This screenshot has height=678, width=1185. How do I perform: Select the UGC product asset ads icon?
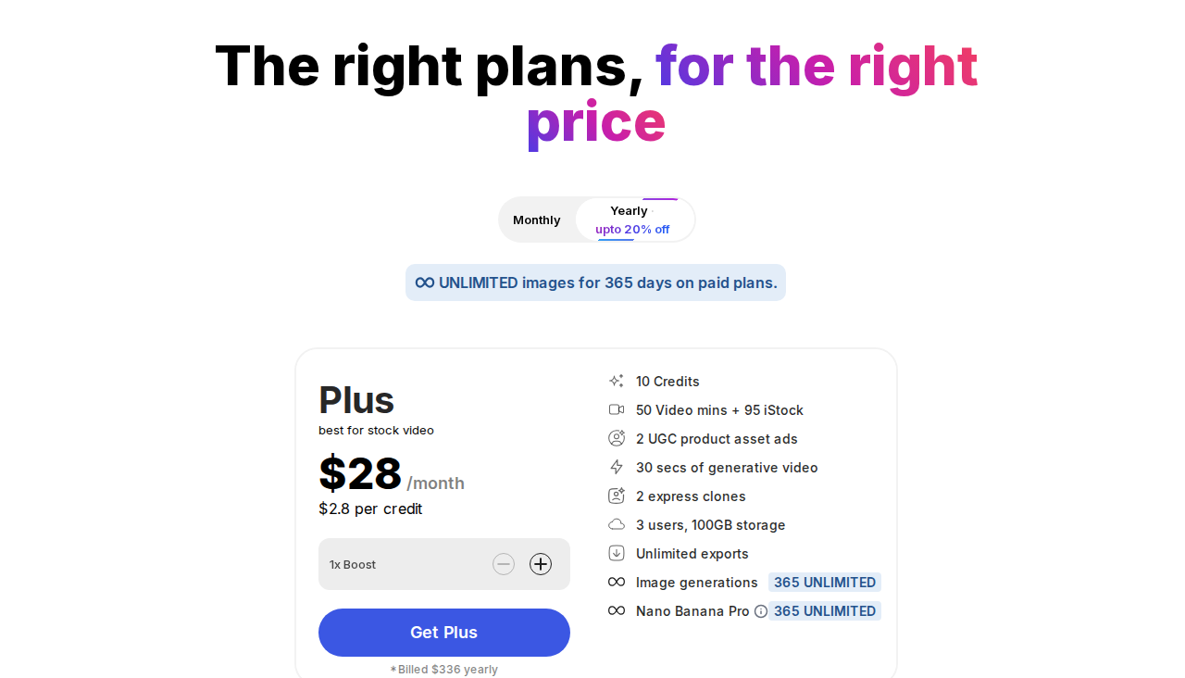click(617, 438)
